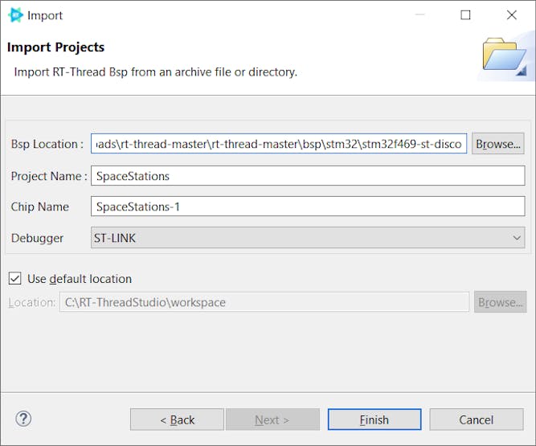
Task: Toggle the Use default location checkbox
Action: tap(14, 279)
